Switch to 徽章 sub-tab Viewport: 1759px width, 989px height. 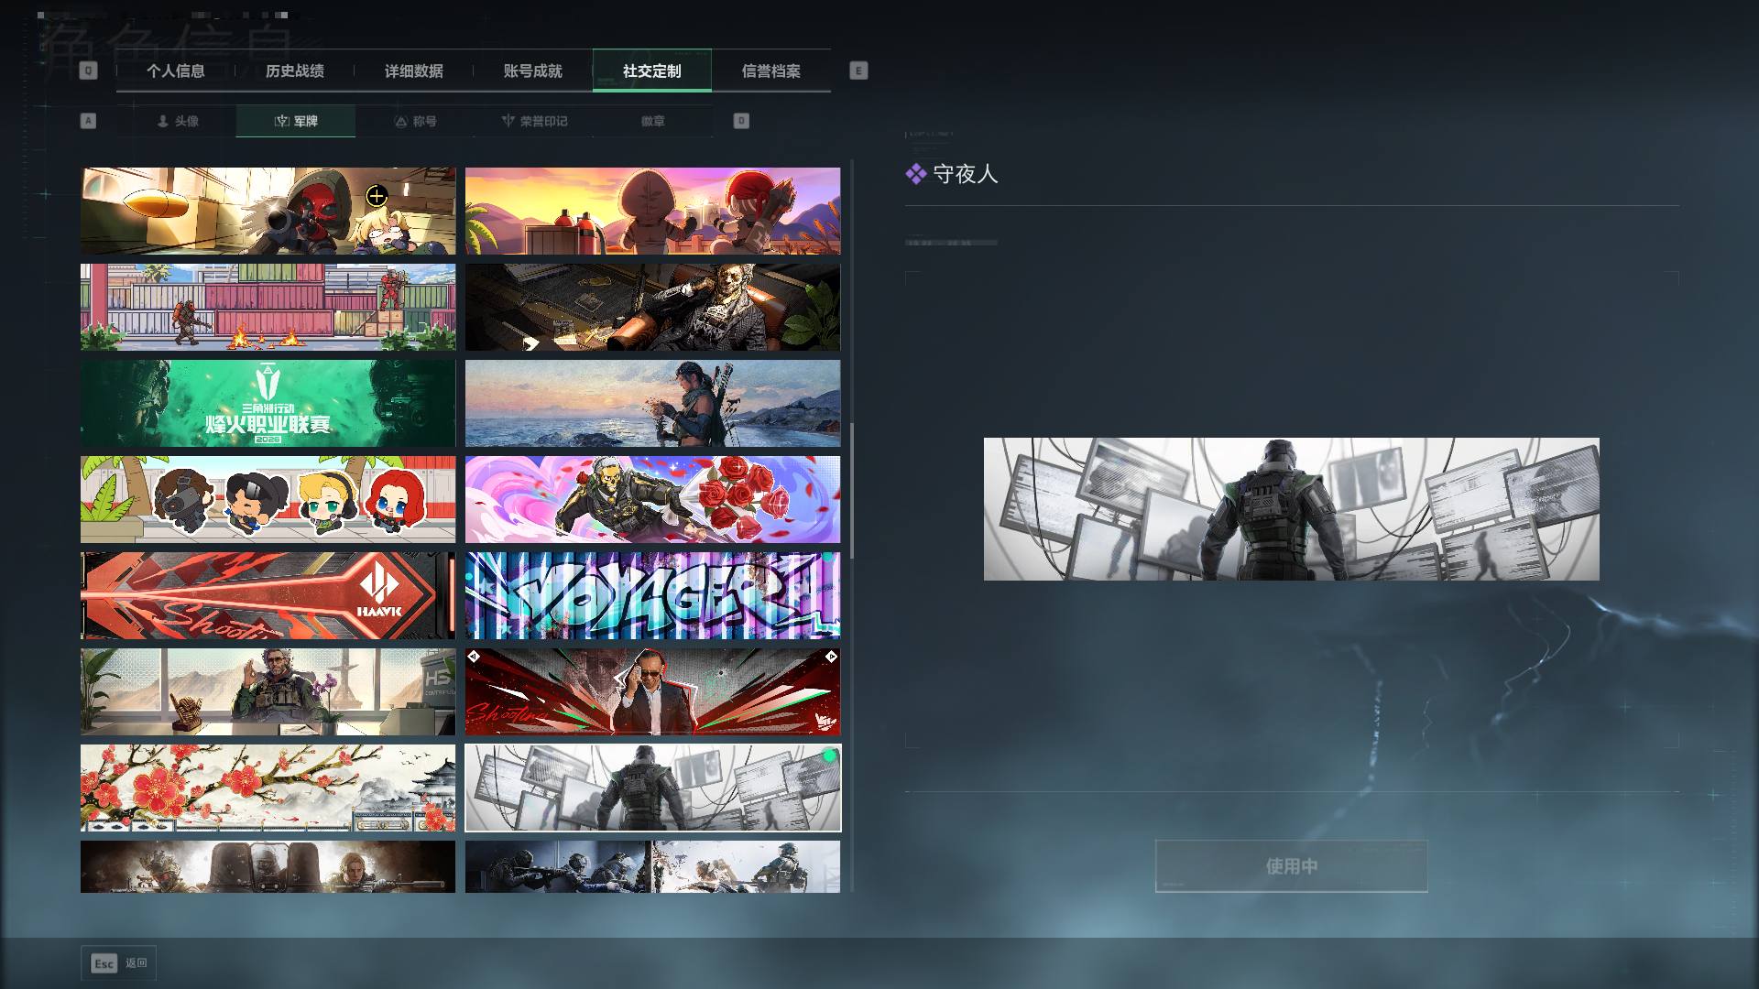[x=653, y=121]
